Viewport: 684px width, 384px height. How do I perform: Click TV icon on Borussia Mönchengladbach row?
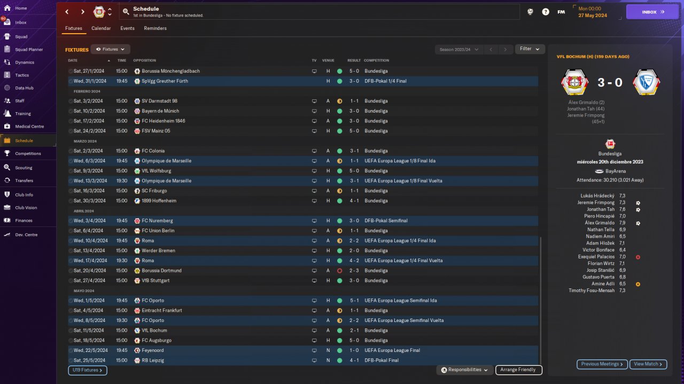click(314, 71)
